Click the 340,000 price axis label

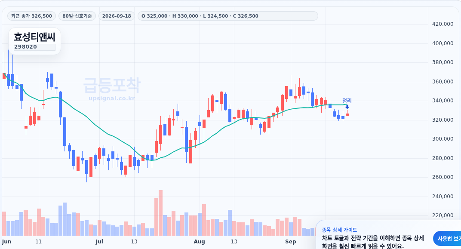[x=443, y=101]
